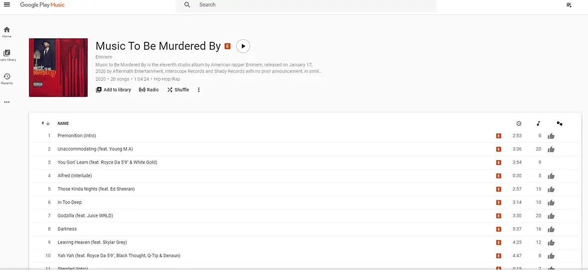The width and height of the screenshot is (588, 276).
Task: Toggle thumbs up on Godzilla
Action: coord(551,216)
